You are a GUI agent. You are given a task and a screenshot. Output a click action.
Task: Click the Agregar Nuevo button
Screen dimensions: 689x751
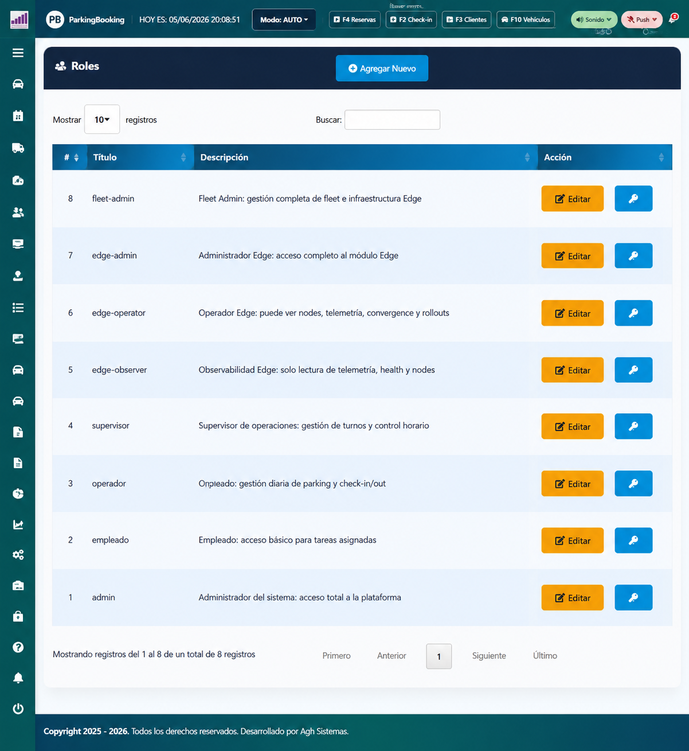coord(382,68)
